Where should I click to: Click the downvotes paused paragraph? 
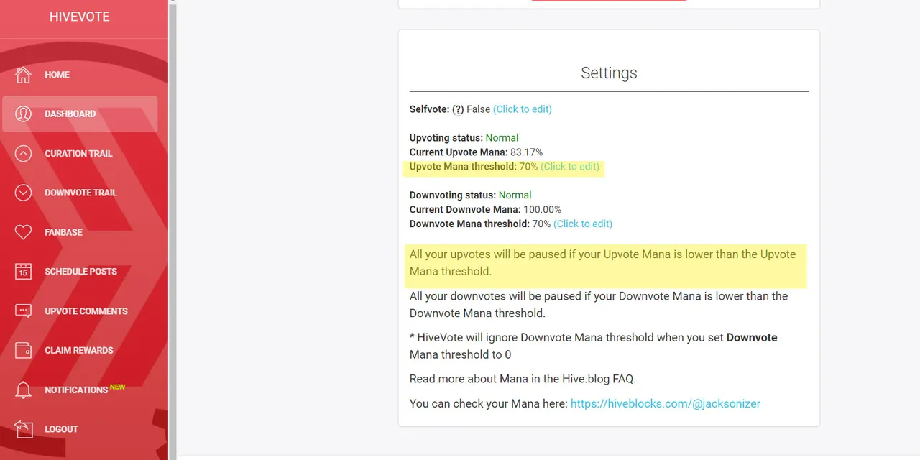(x=599, y=305)
